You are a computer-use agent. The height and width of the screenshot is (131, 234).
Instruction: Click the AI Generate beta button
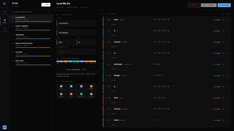pyautogui.click(x=76, y=69)
